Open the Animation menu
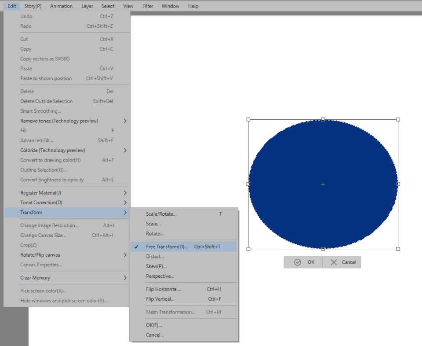This screenshot has height=346, width=422. tap(62, 6)
